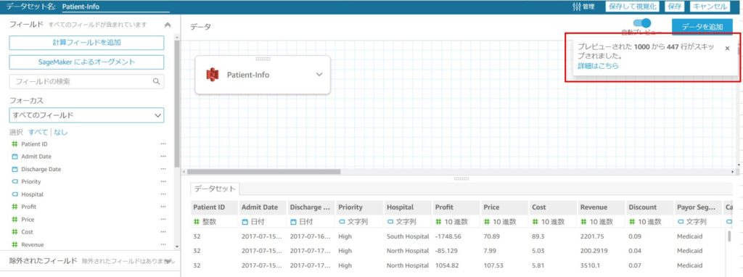Click the field list vertical scrollbar
This screenshot has height=277, width=743.
(177, 104)
